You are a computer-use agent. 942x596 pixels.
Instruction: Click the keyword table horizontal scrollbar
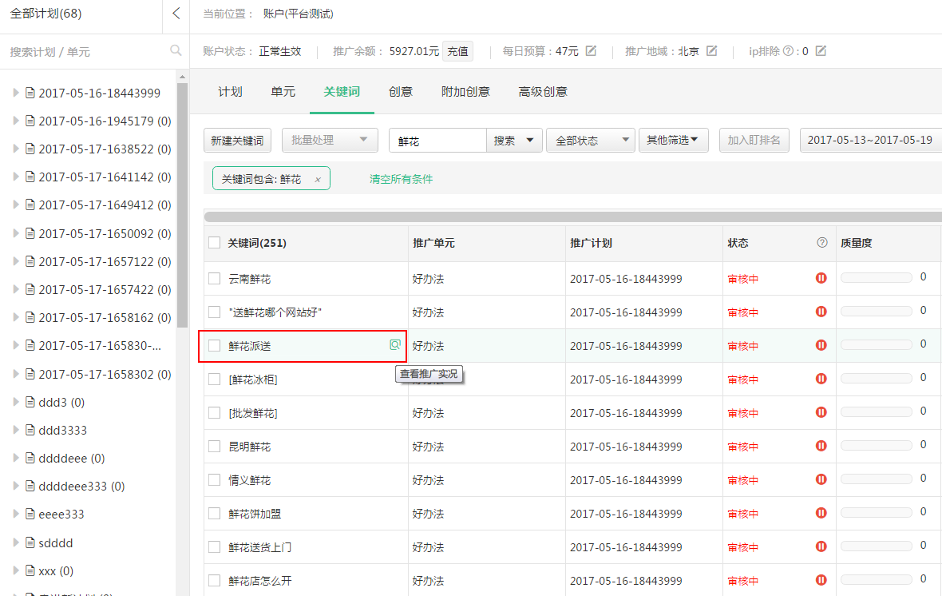[x=573, y=217]
